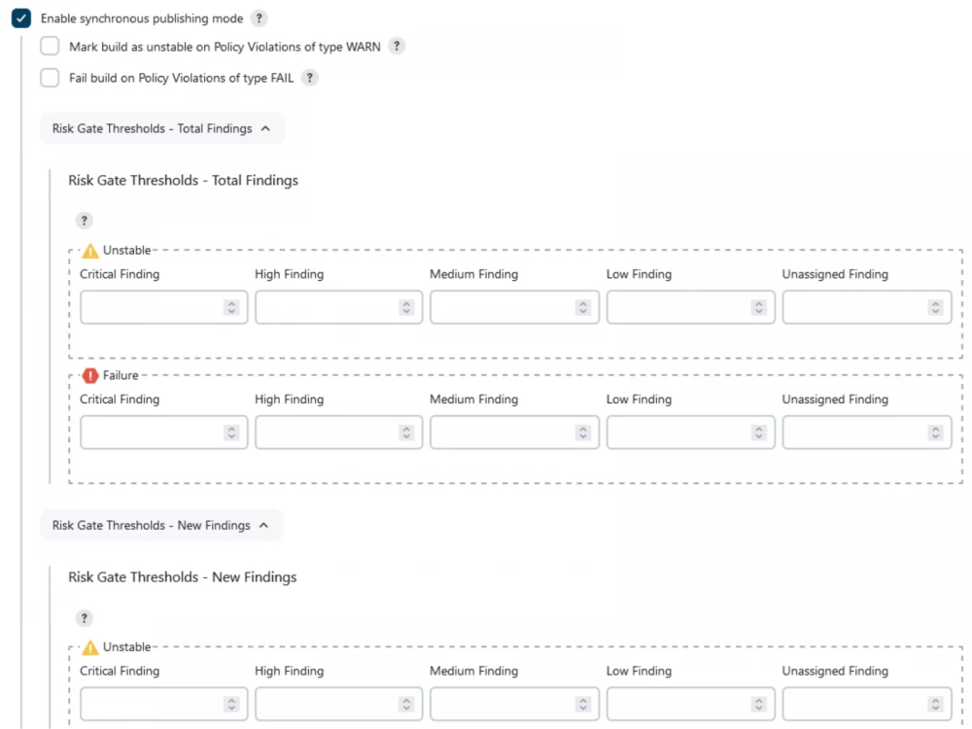
Task: Click Total Findings Unstable warning triangle icon
Action: pyautogui.click(x=90, y=251)
